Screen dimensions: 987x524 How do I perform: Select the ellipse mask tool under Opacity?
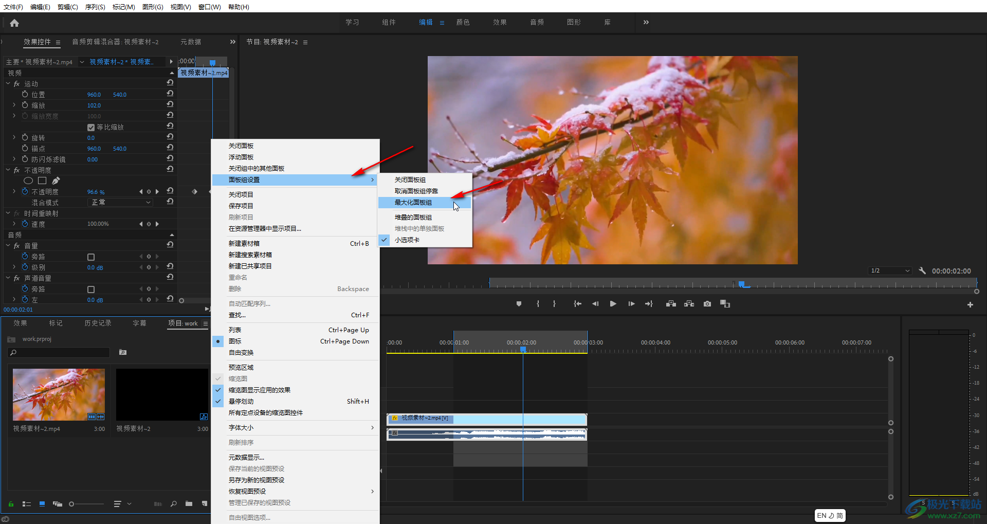[28, 180]
